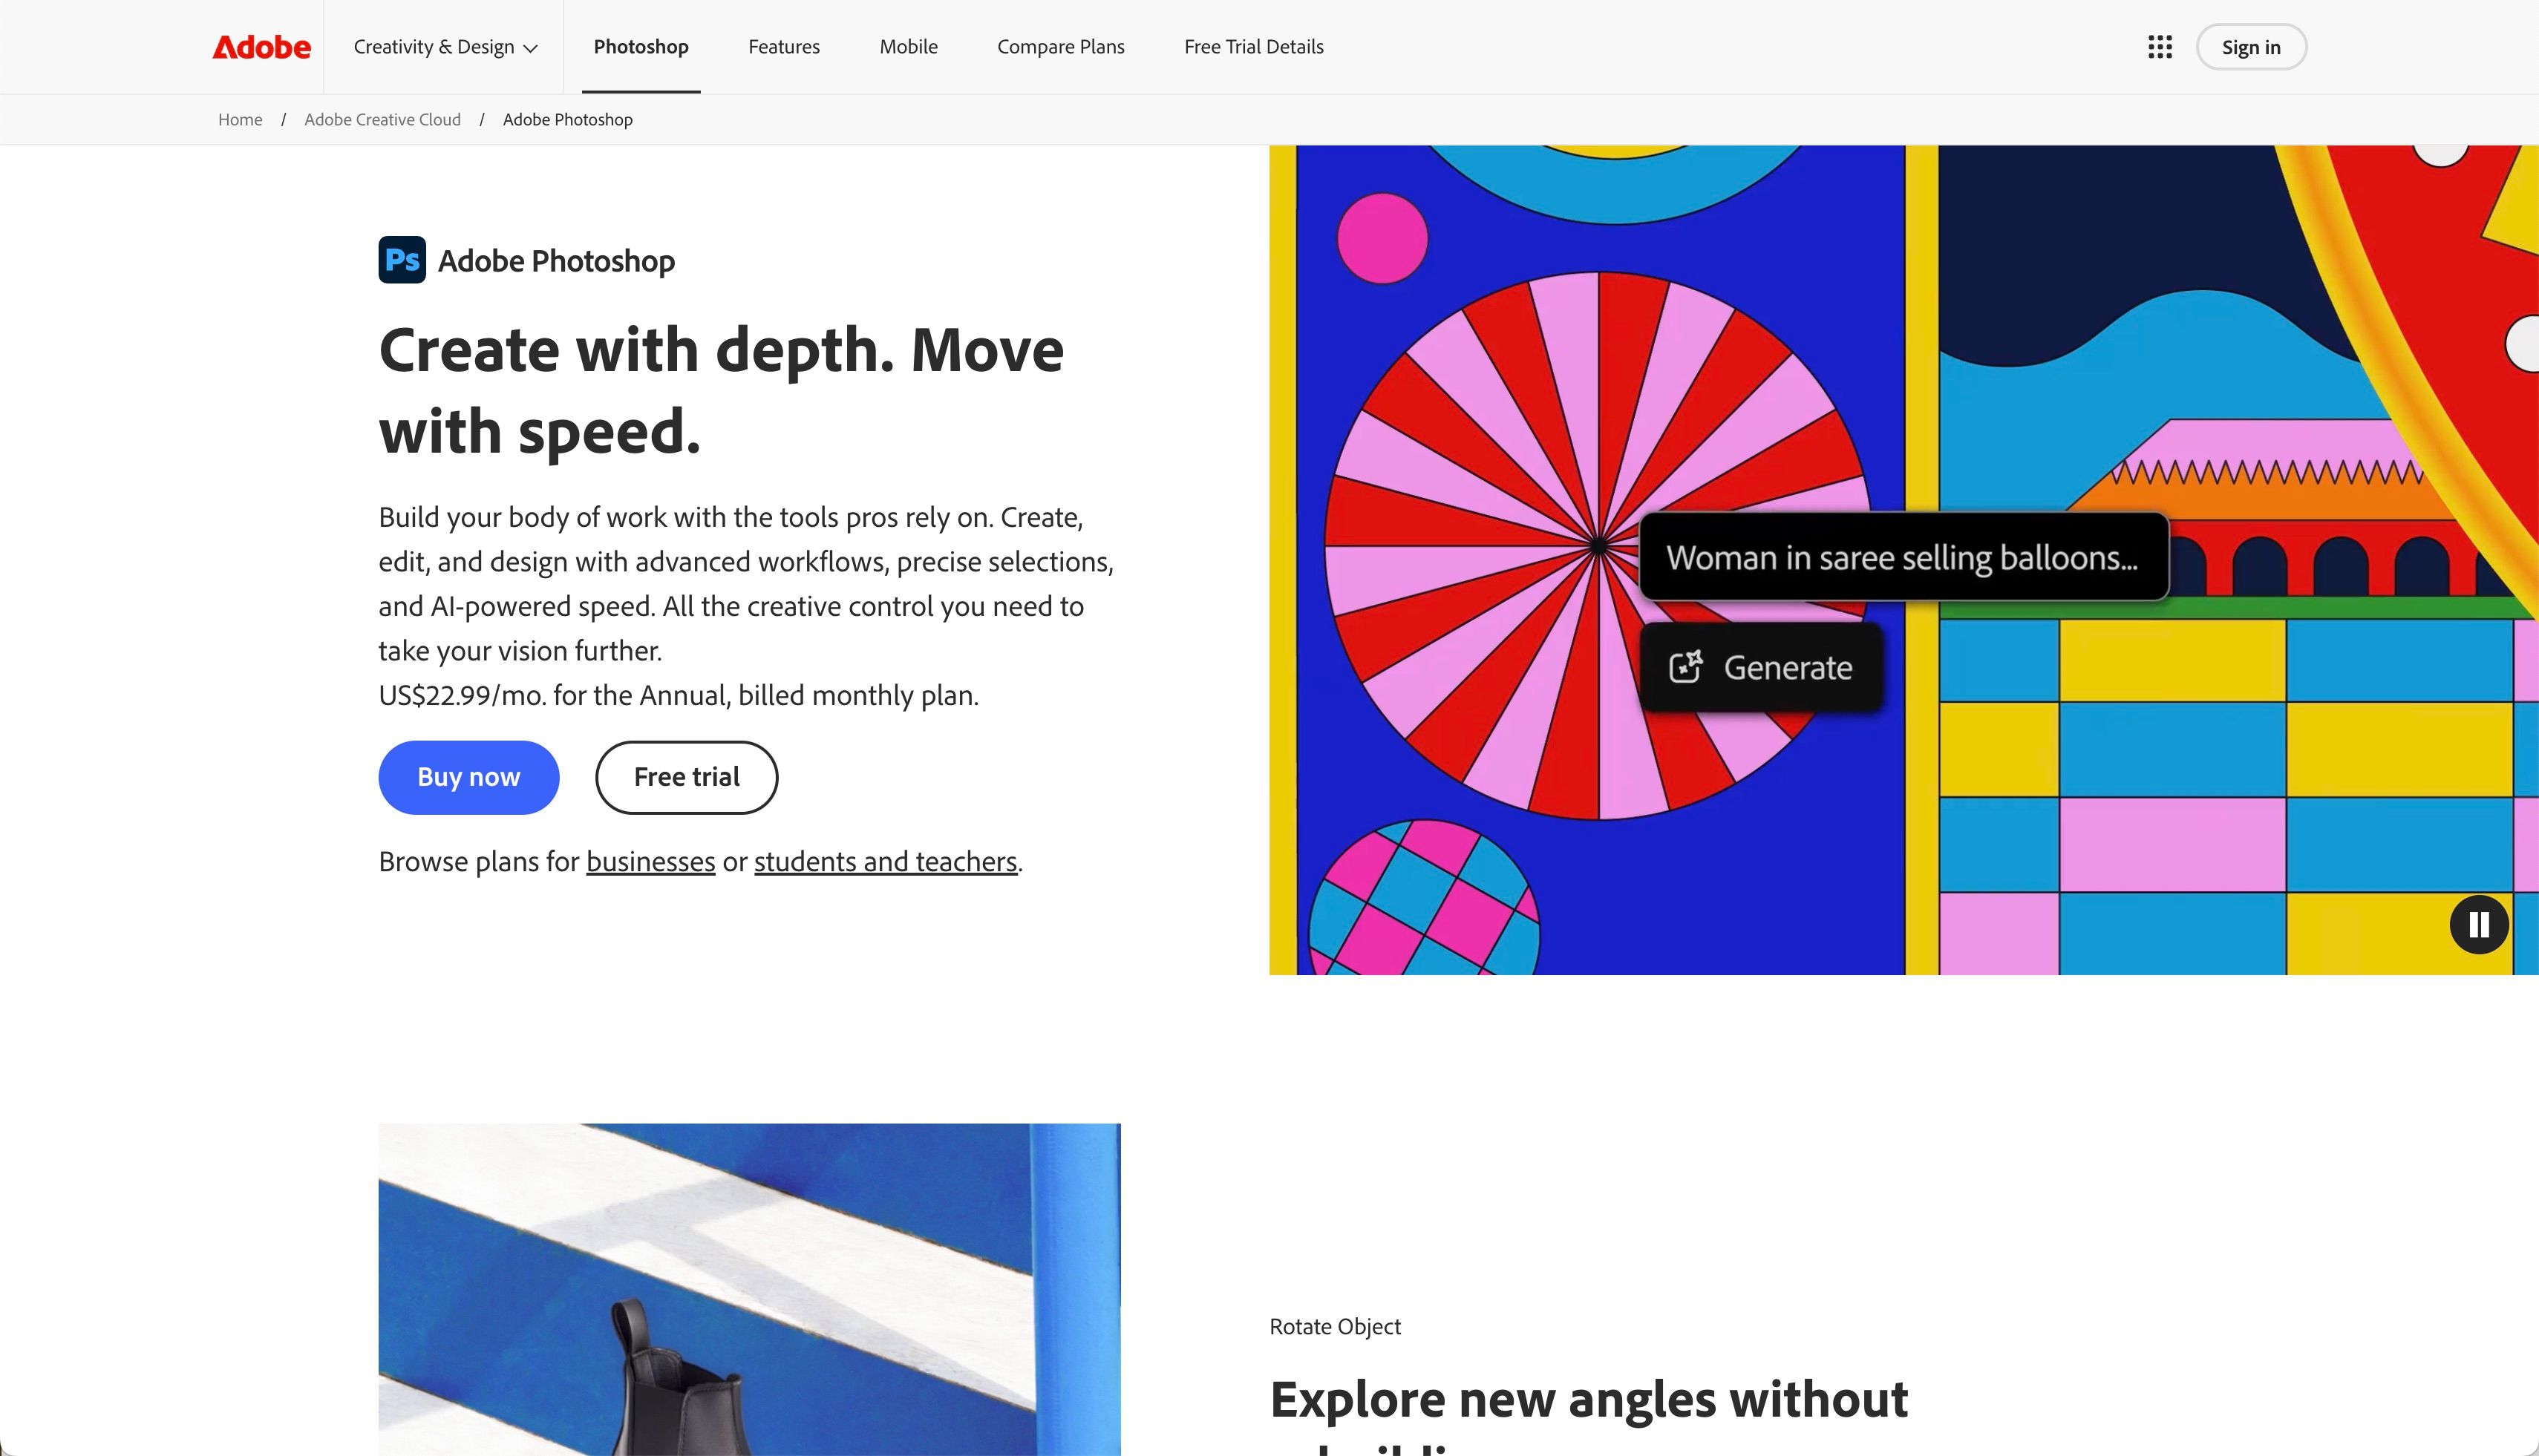Click the Buy now button
2539x1456 pixels.
[468, 777]
